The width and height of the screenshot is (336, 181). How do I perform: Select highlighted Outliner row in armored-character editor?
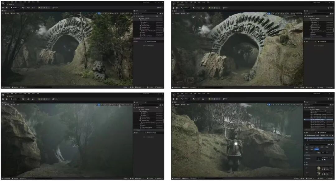[x=319, y=120]
